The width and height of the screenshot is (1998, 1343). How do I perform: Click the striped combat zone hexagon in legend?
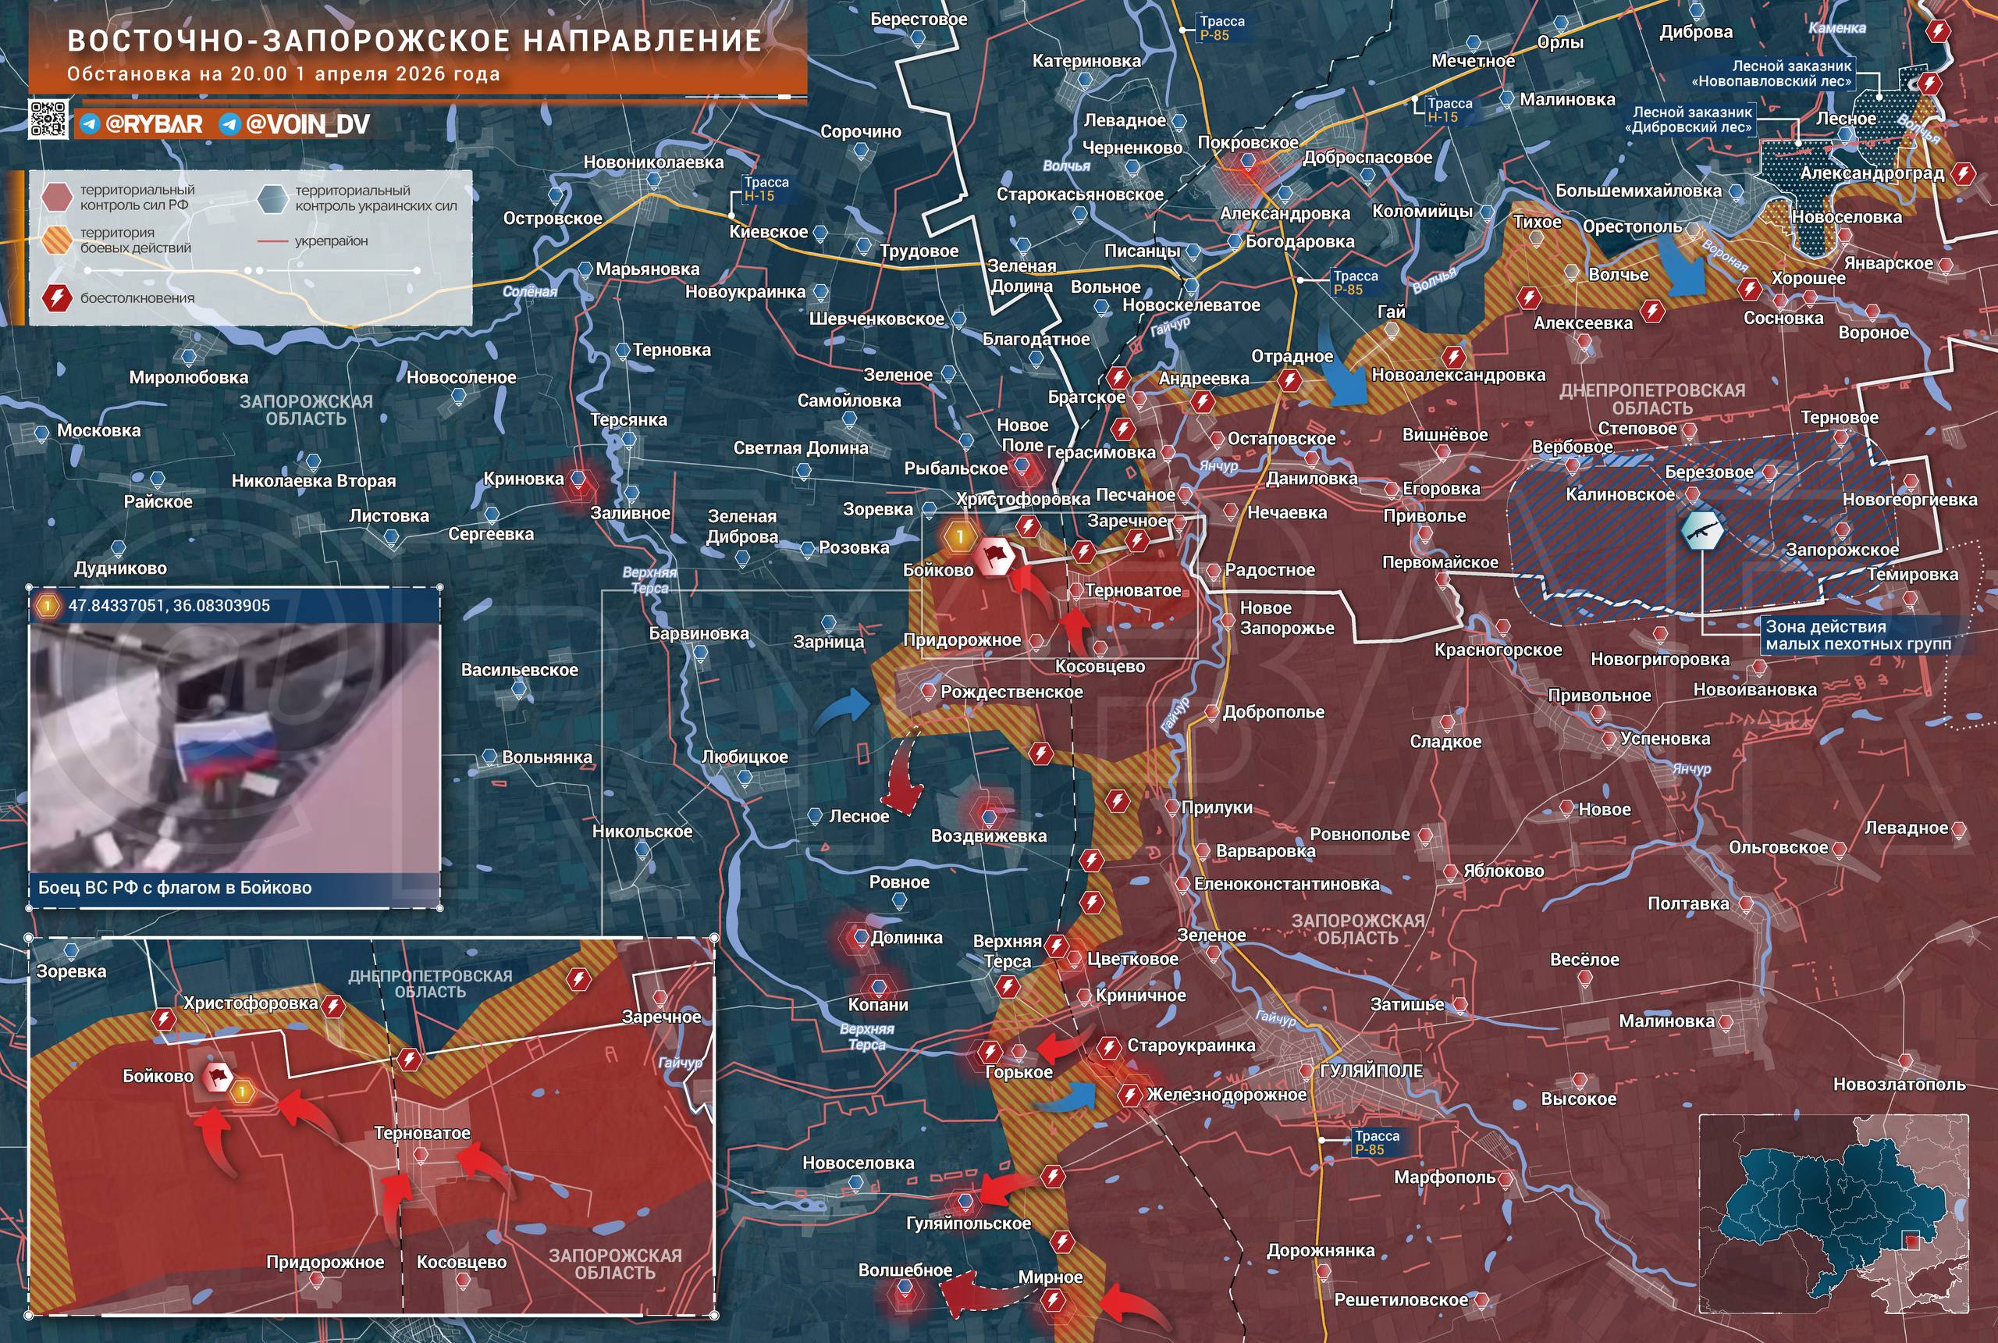tap(56, 240)
